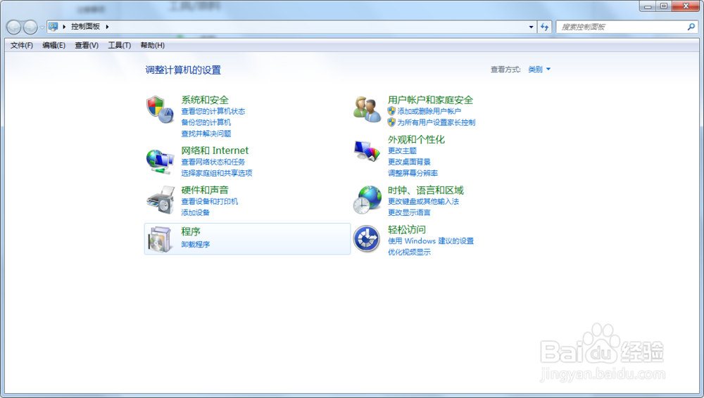Open 外观和个性化 heading link
Screen dimensions: 704x398
[x=416, y=139]
